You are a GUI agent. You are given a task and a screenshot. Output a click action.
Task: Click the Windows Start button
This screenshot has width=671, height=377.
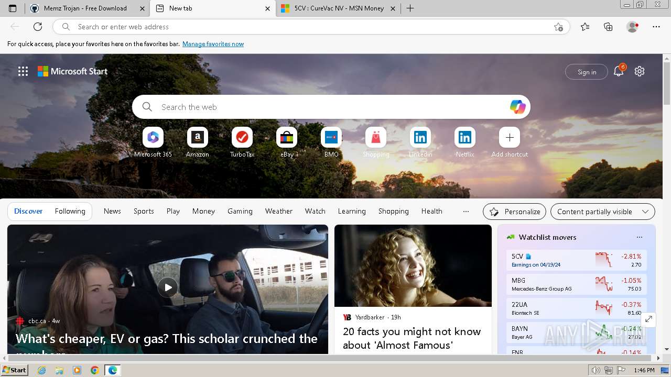(15, 370)
